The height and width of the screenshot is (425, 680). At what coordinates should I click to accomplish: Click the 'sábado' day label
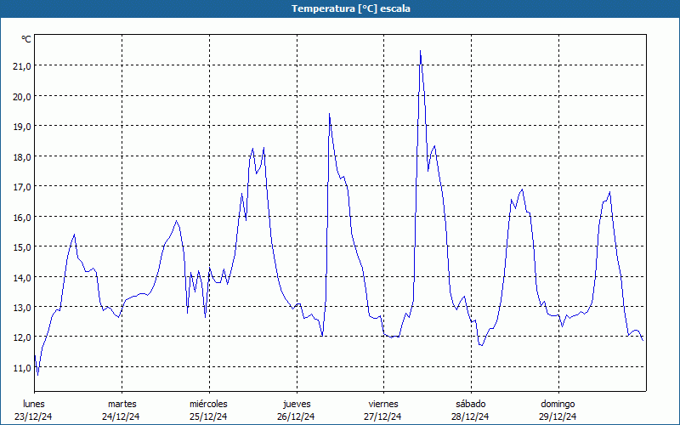tap(471, 404)
